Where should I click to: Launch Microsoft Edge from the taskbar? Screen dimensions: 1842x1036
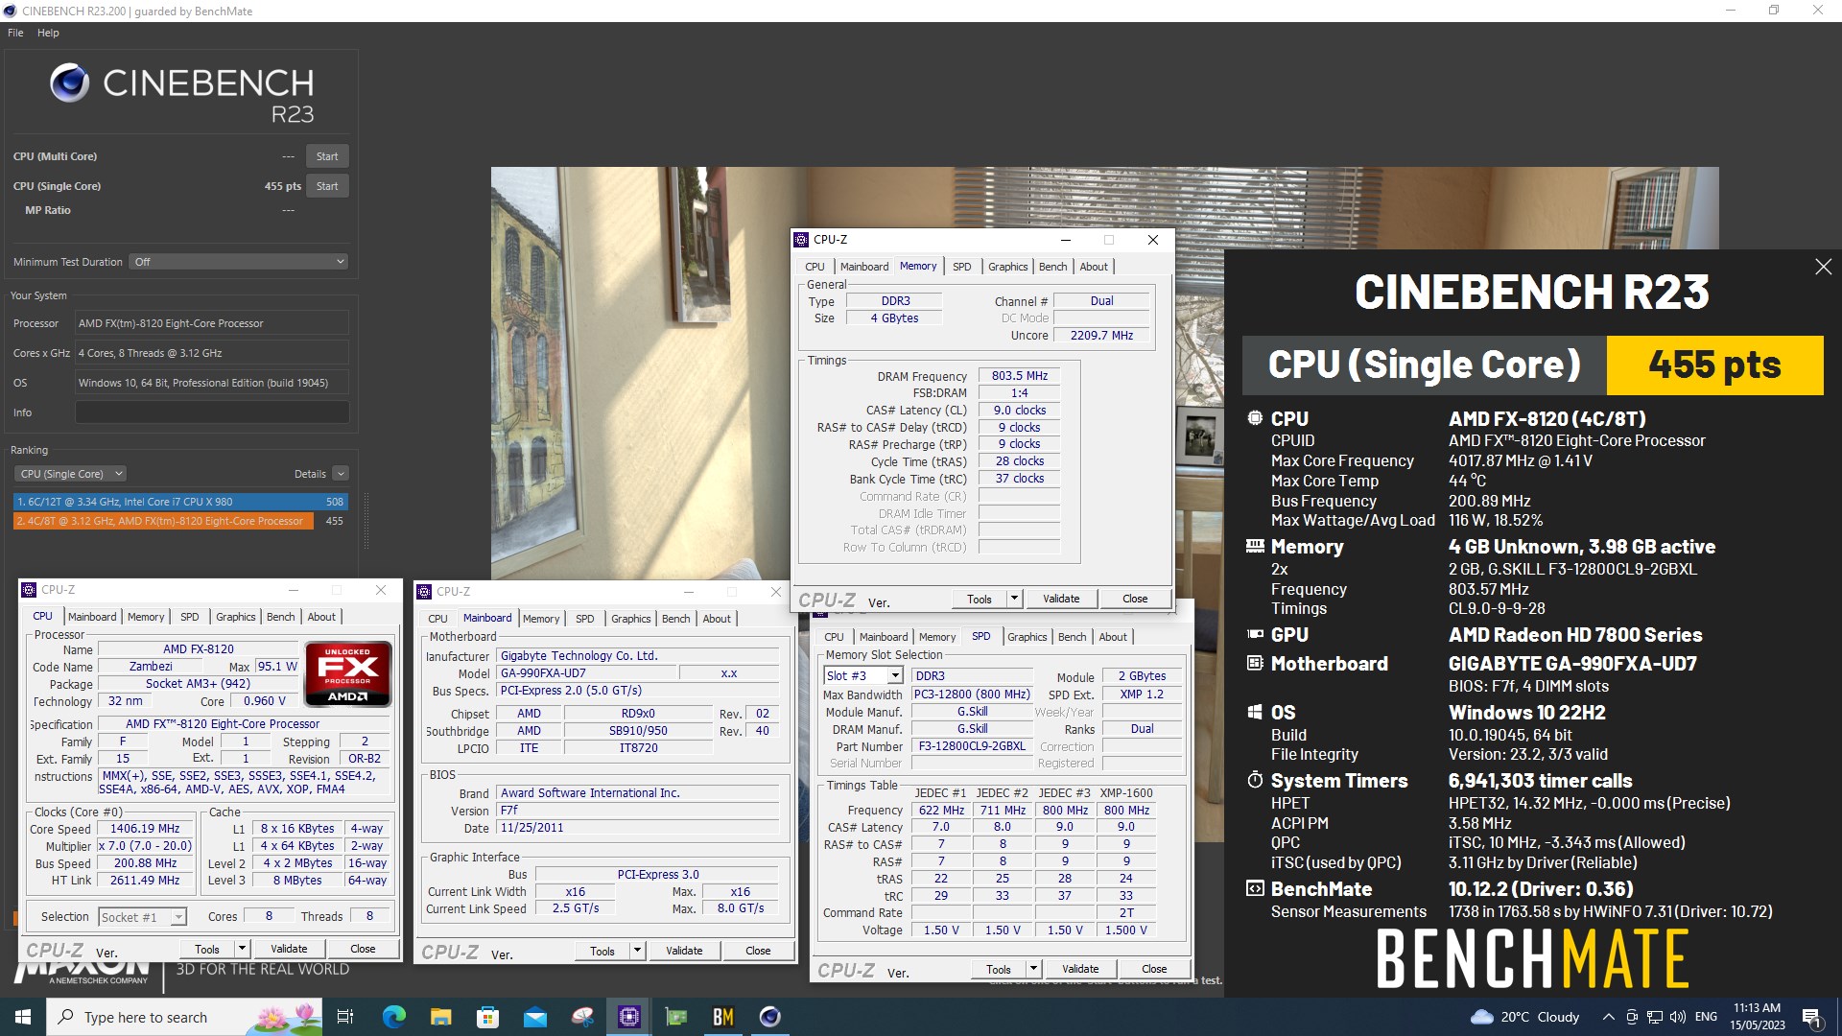point(394,1017)
